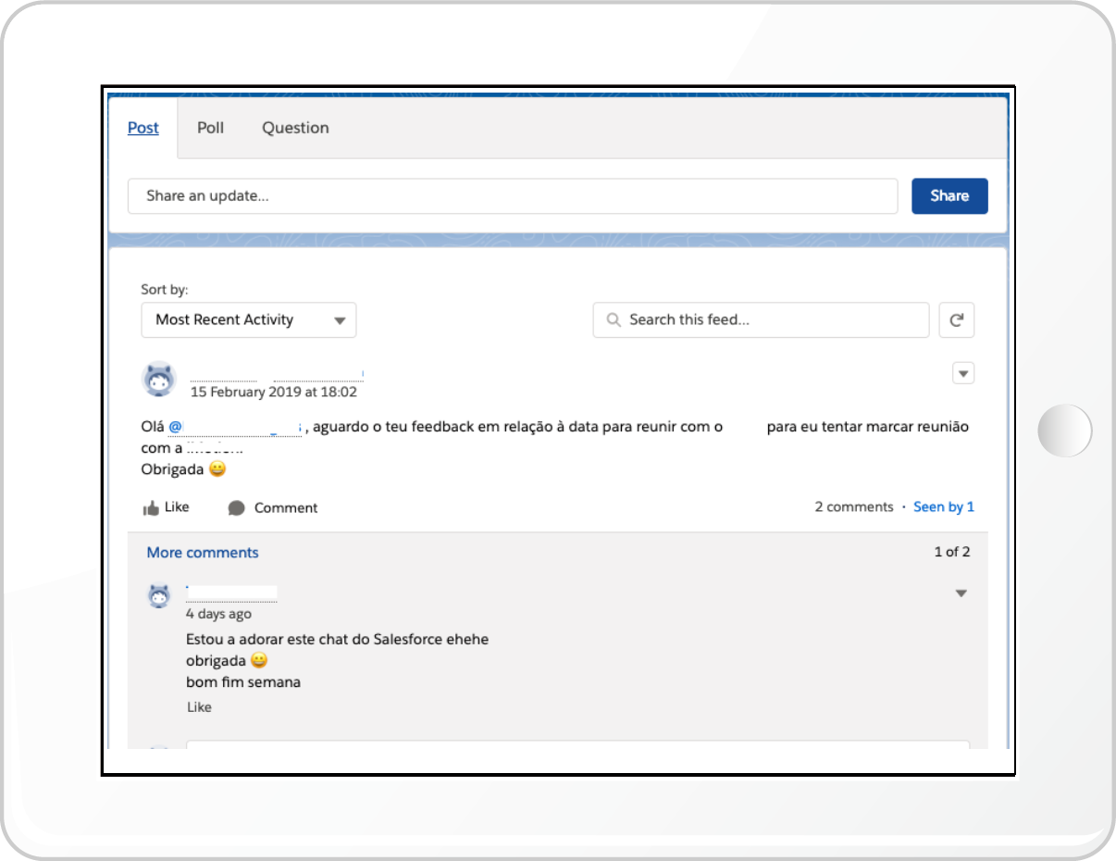Switch to the Question tab
Image resolution: width=1116 pixels, height=861 pixels.
click(295, 128)
